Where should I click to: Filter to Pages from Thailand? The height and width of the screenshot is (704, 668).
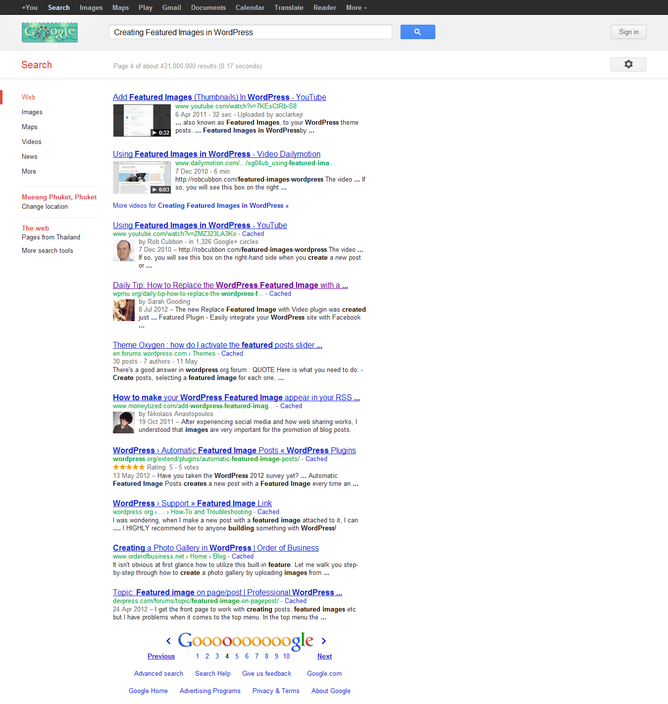pyautogui.click(x=51, y=237)
